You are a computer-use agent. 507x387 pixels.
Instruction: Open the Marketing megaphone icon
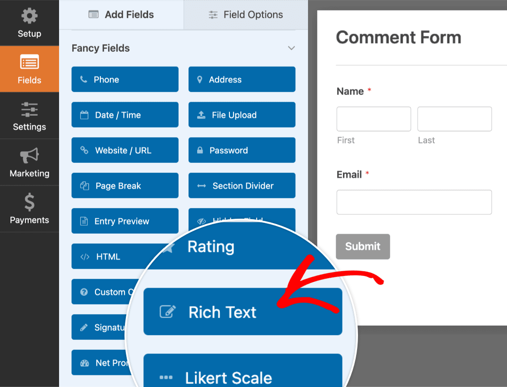30,156
